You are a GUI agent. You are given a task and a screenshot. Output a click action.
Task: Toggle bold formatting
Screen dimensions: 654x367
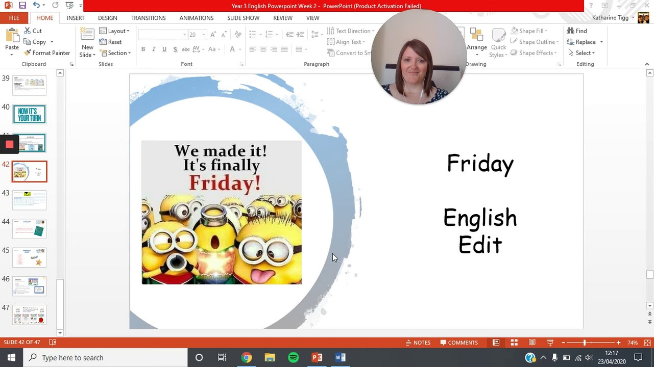click(x=143, y=49)
